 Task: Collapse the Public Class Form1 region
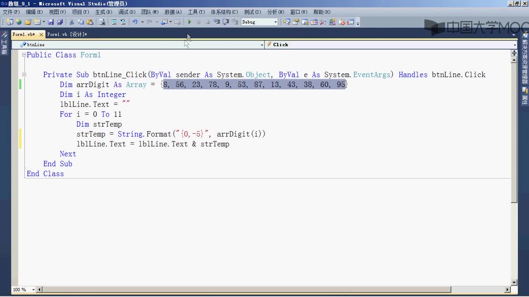(24, 55)
